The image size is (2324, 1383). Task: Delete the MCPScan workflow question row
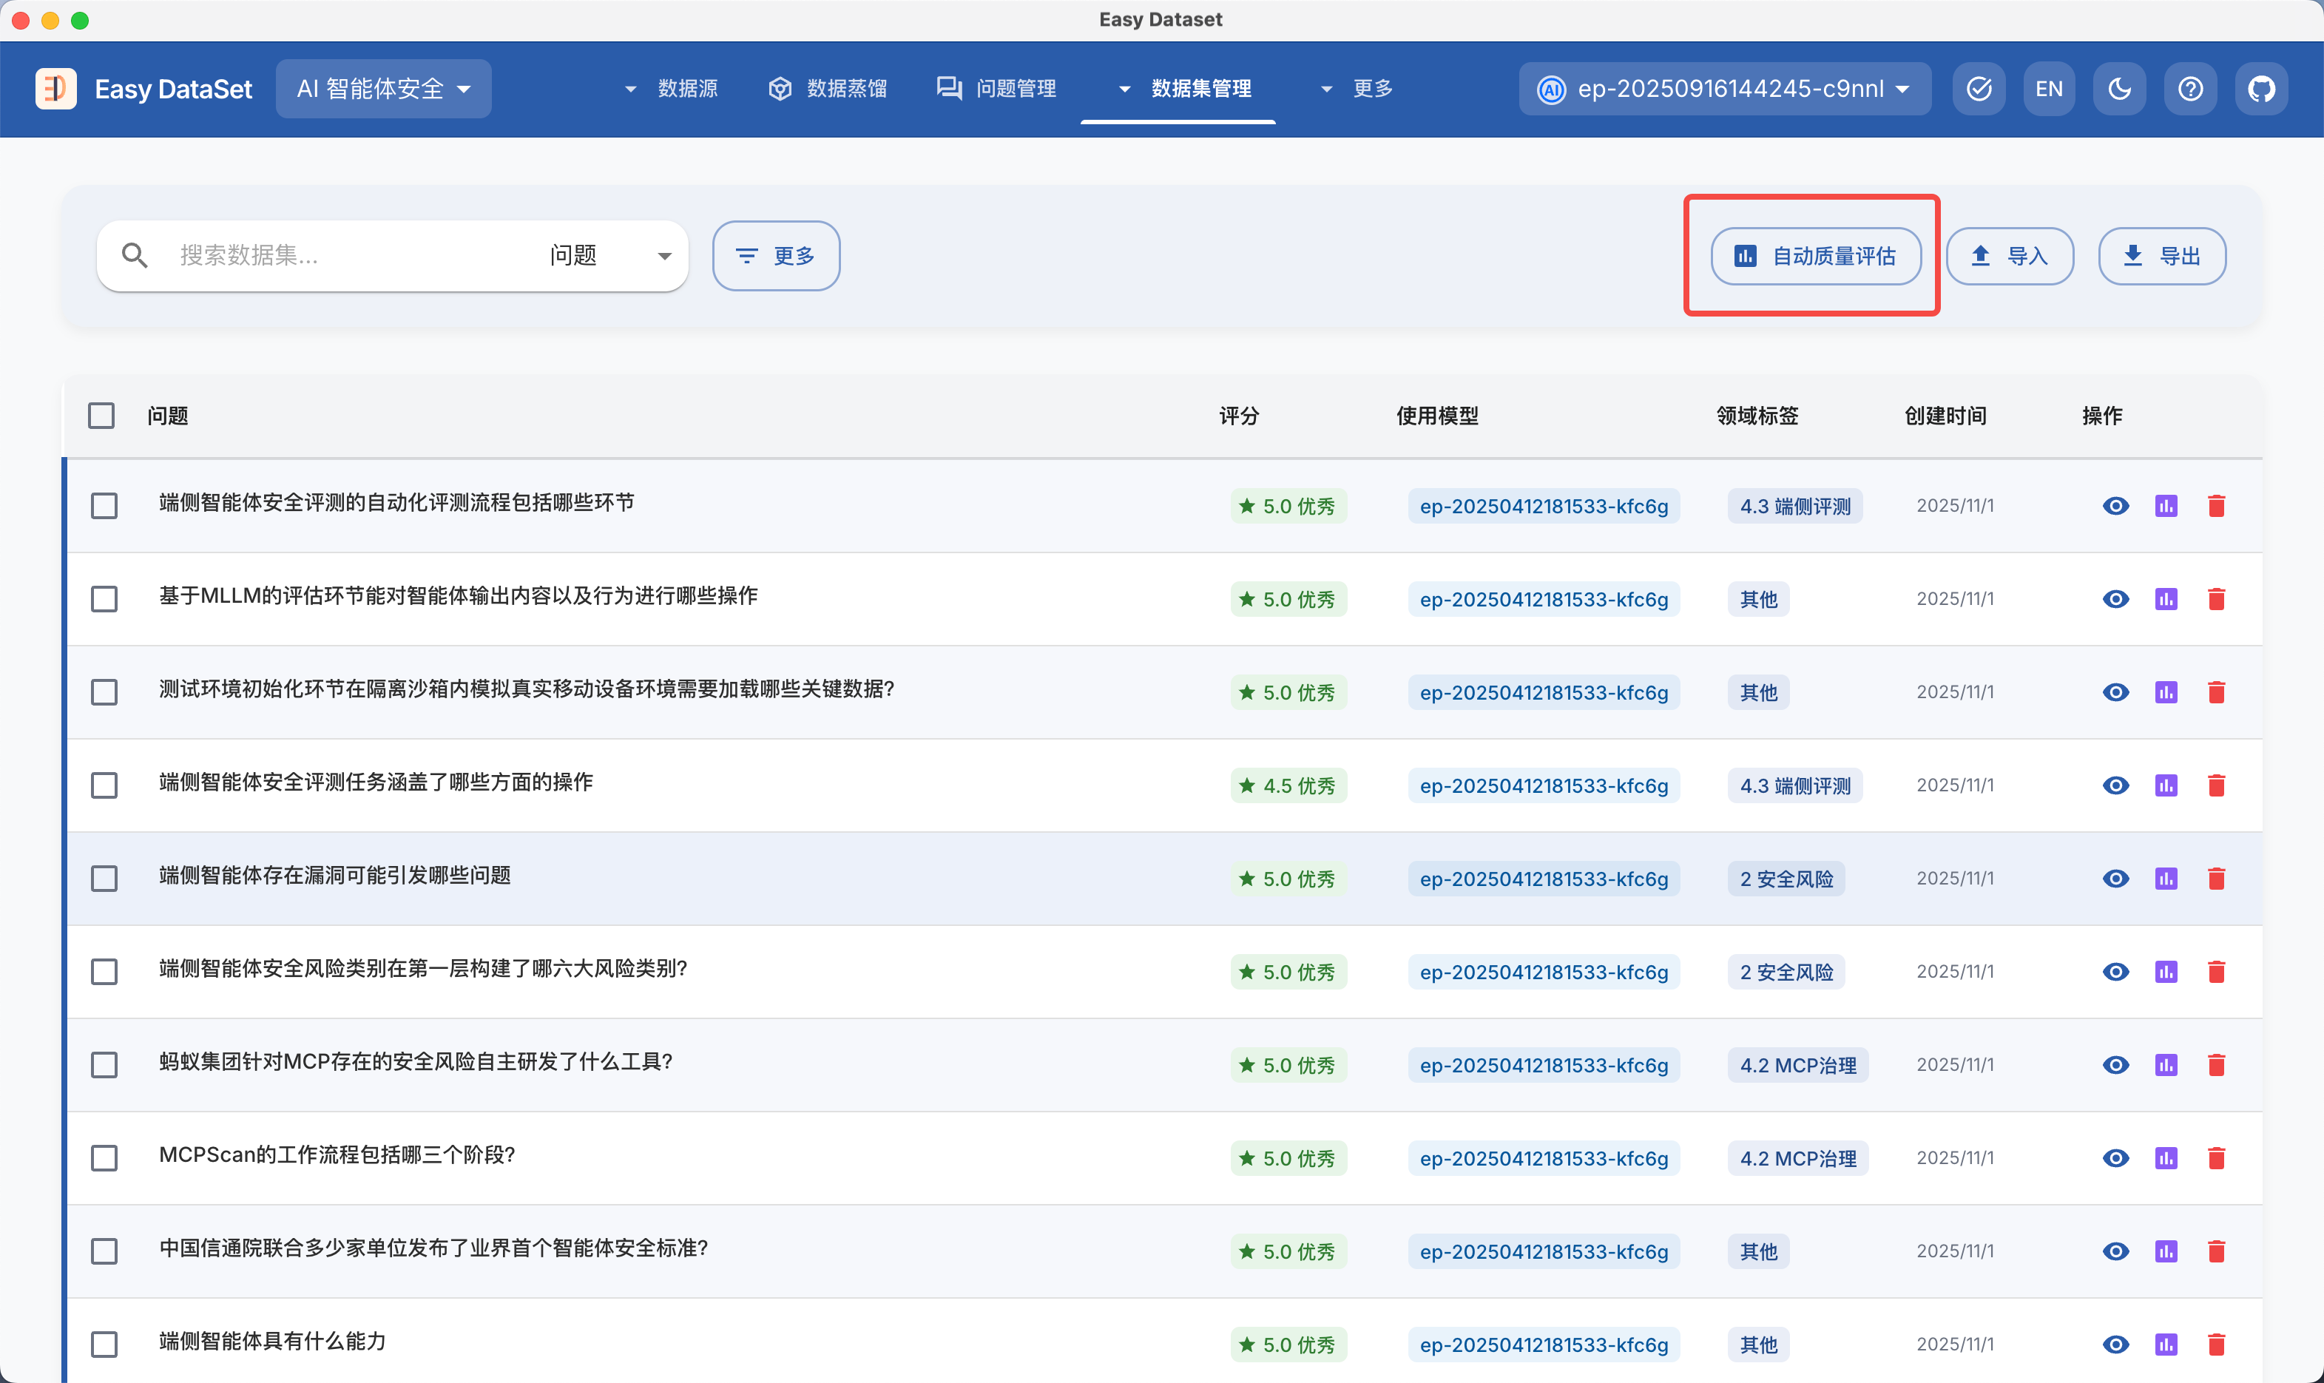2216,1157
